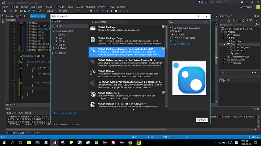Click the Collapse All icon in Solution Explorer

coord(247,20)
